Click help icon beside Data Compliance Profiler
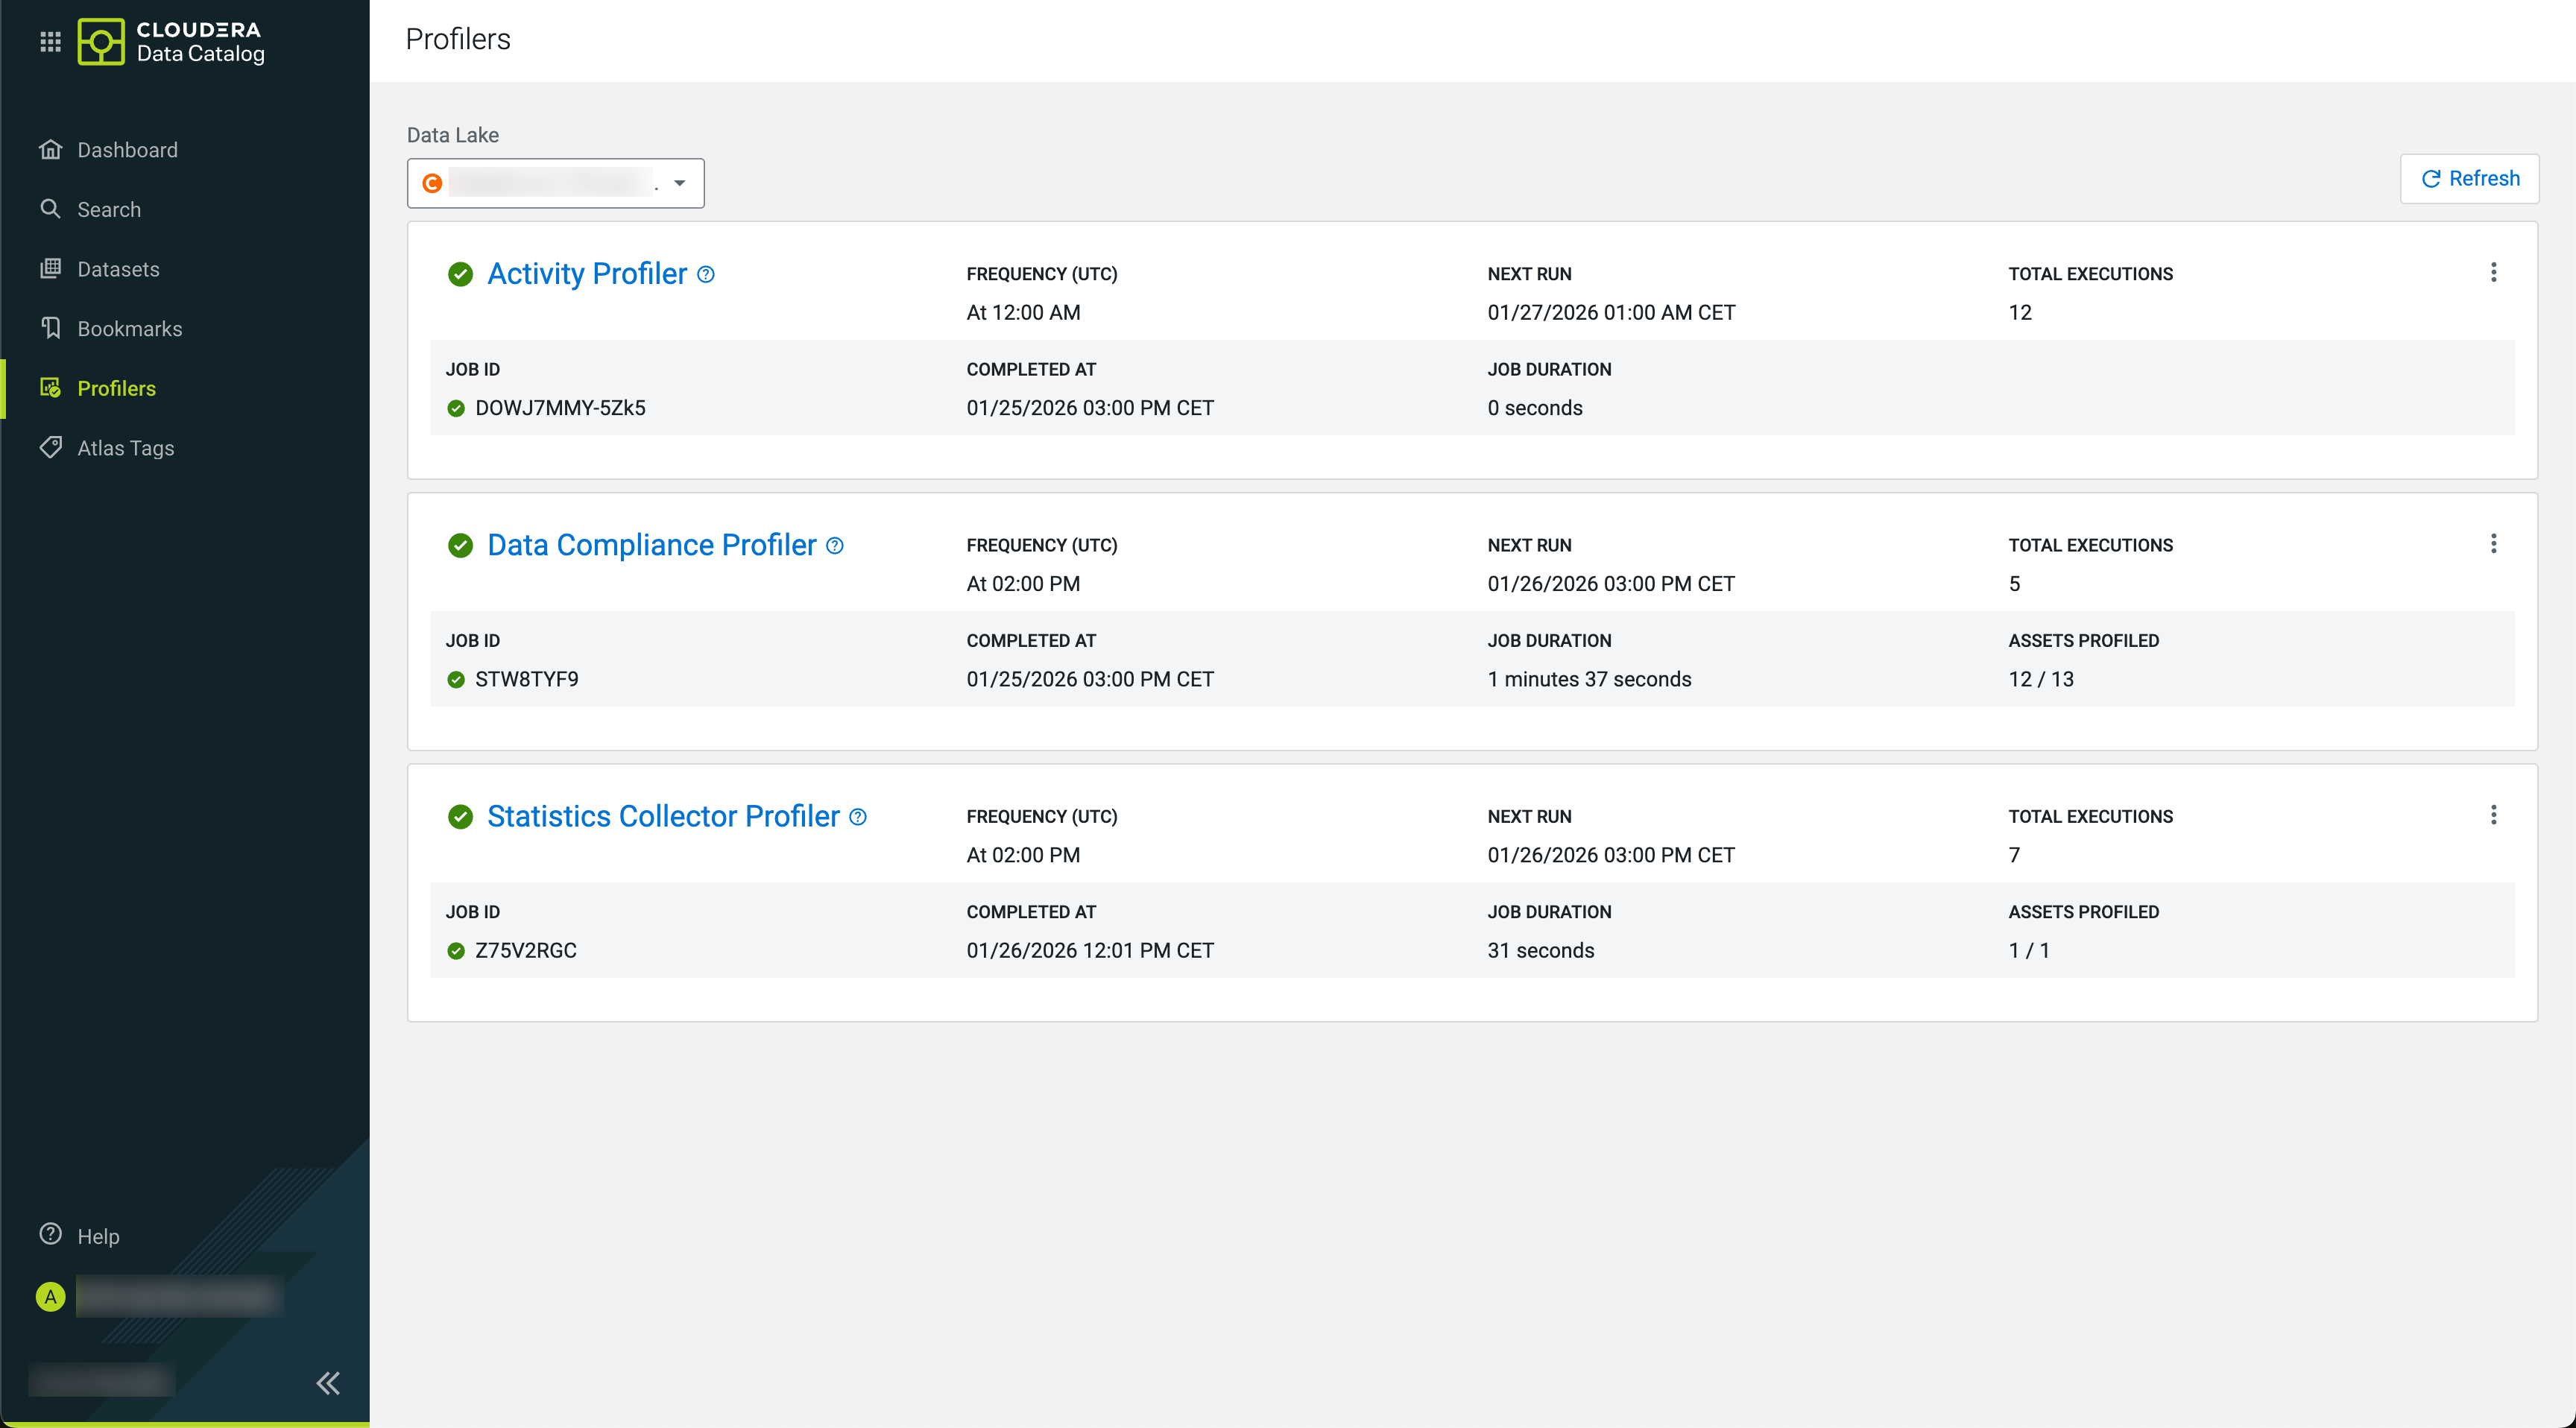The width and height of the screenshot is (2576, 1428). point(835,545)
